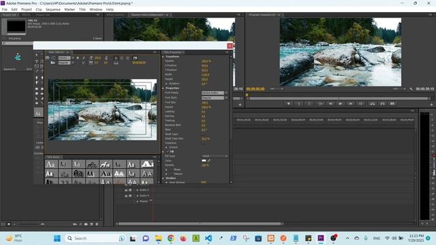Enable the Texture checkbox
The width and height of the screenshot is (436, 245).
point(171,174)
